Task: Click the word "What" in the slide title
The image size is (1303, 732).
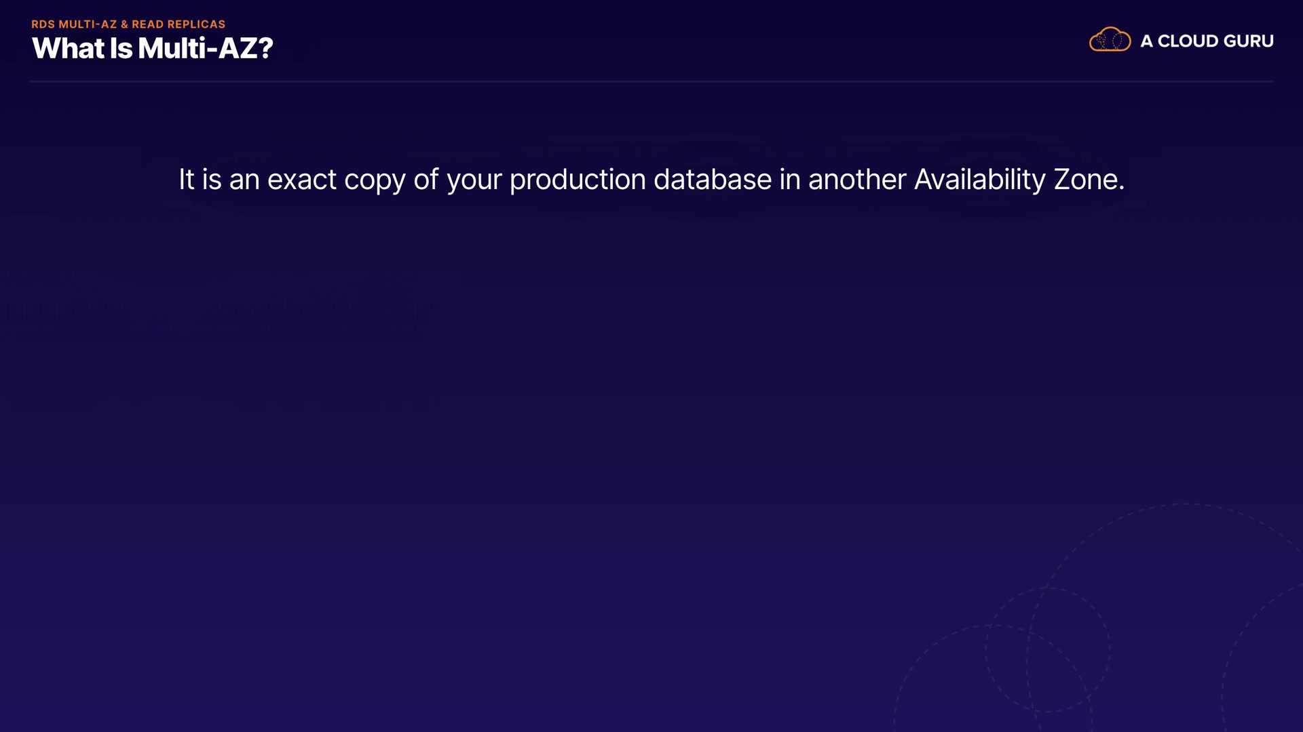Action: pyautogui.click(x=68, y=48)
